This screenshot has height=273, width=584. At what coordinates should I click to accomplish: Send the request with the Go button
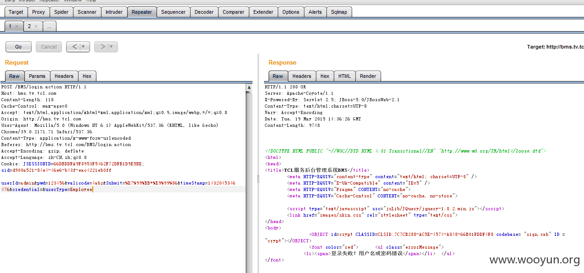click(18, 47)
